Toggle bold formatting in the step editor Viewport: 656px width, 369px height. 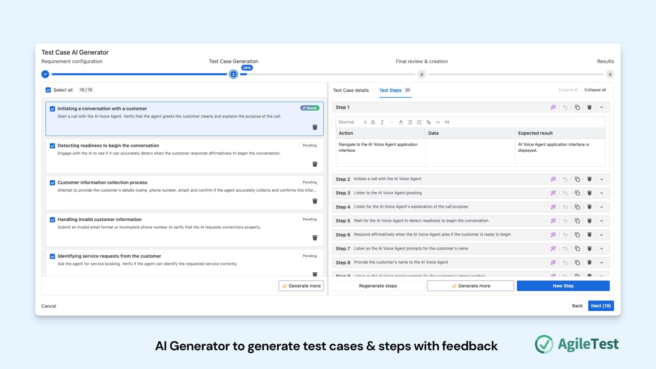[x=373, y=122]
